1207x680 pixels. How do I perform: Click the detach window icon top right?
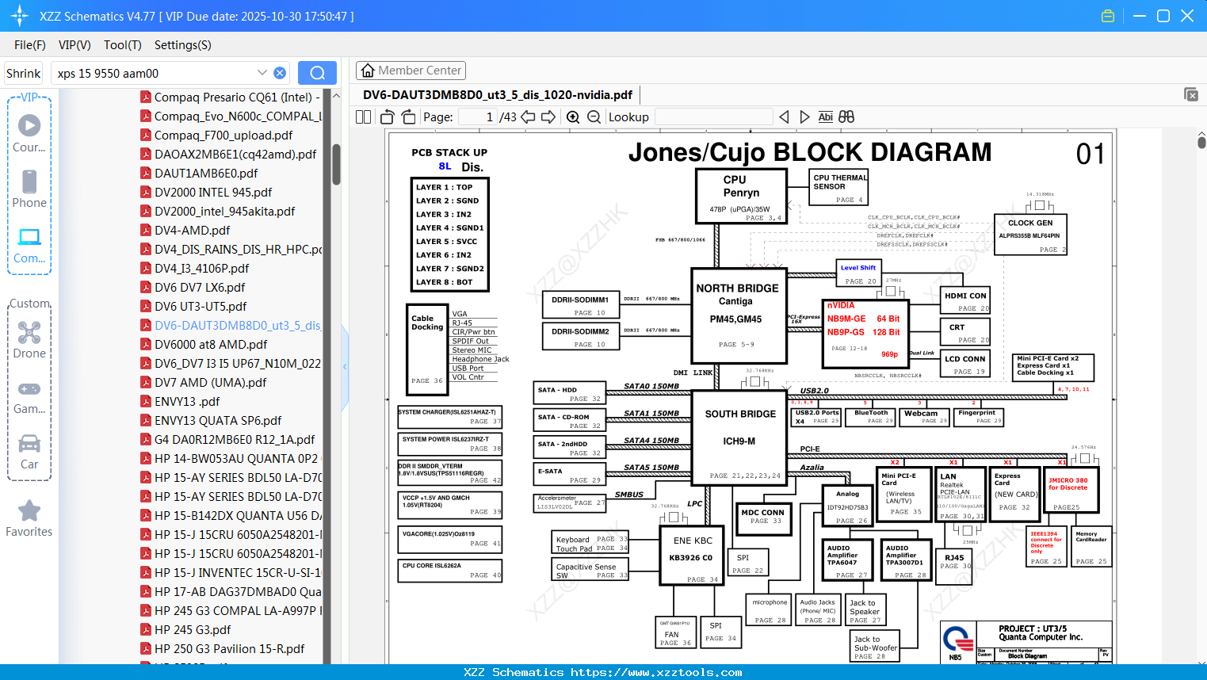tap(1191, 94)
